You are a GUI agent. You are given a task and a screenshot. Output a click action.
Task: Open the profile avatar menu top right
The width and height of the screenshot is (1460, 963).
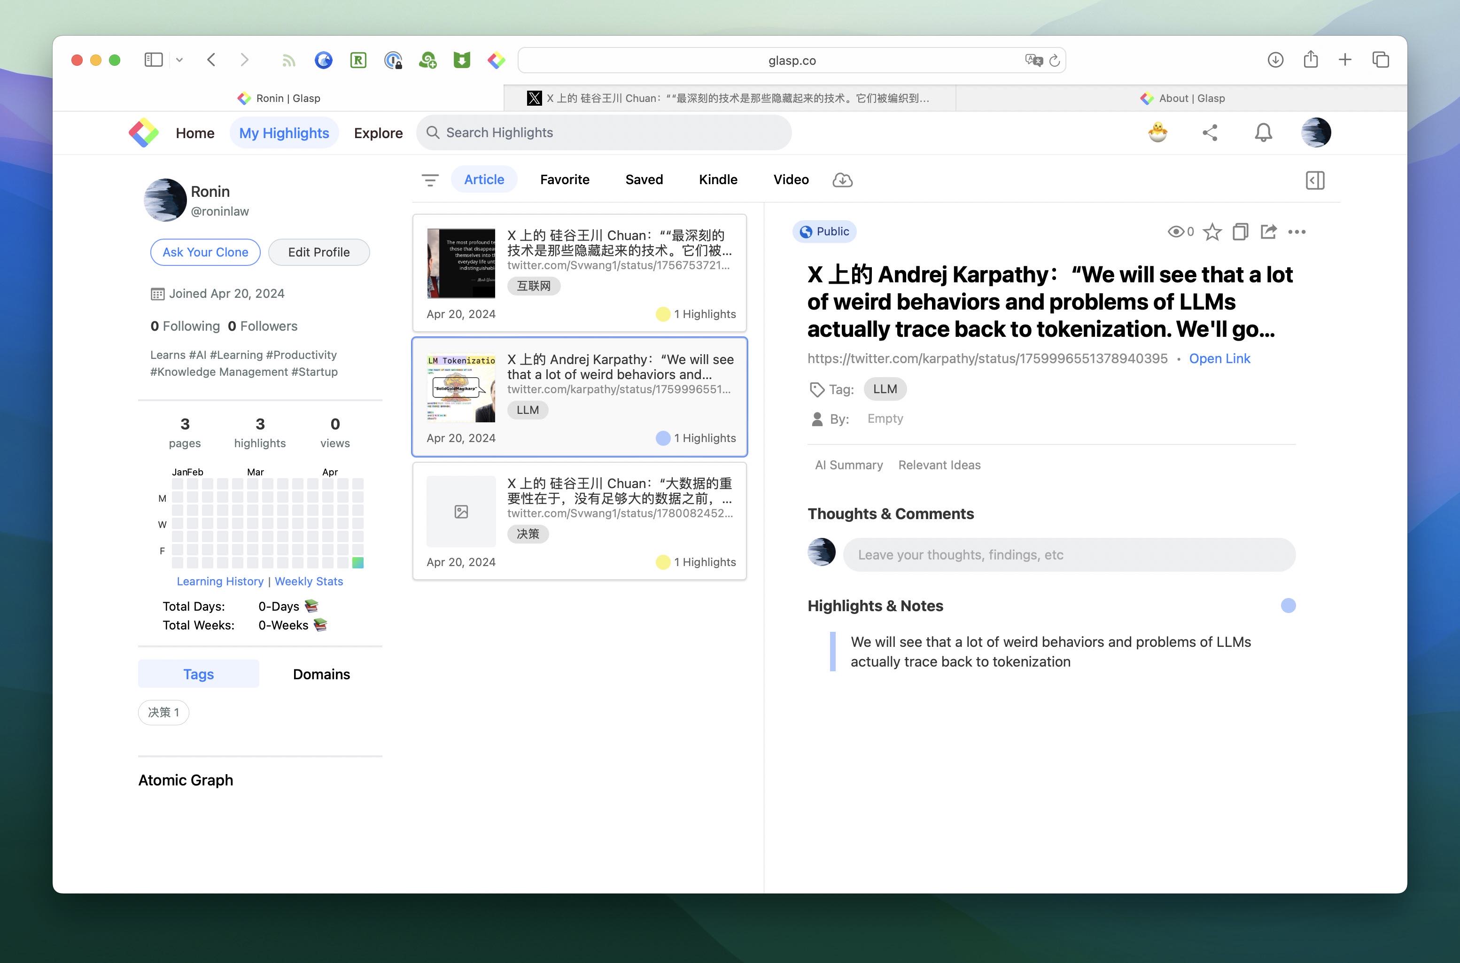pos(1316,132)
